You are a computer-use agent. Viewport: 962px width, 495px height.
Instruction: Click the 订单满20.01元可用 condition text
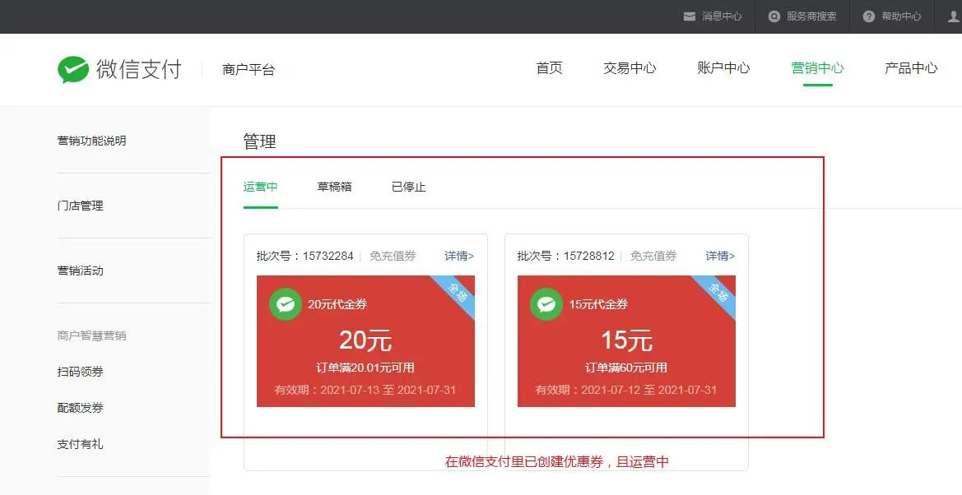[365, 368]
